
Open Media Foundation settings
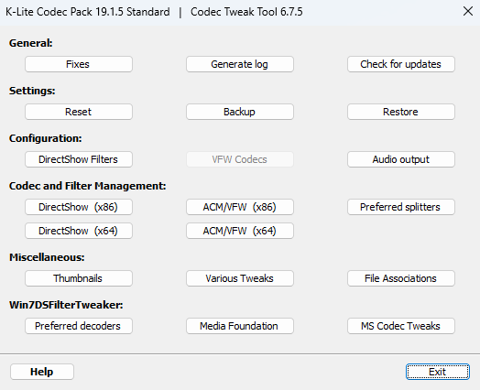click(x=240, y=326)
